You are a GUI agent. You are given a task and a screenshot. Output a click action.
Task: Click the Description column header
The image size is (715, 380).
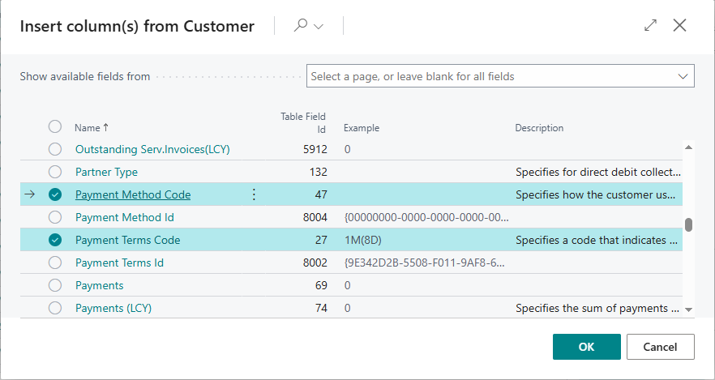[x=539, y=128]
